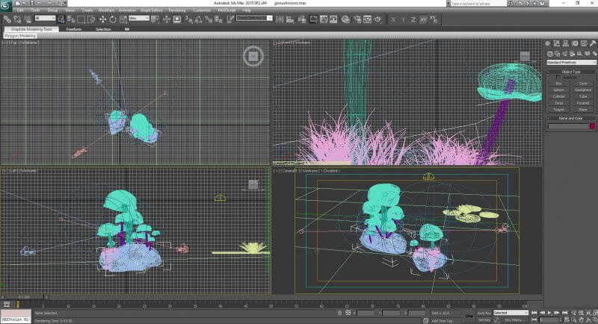Toggle Angle Snap on the toolbar

click(199, 19)
